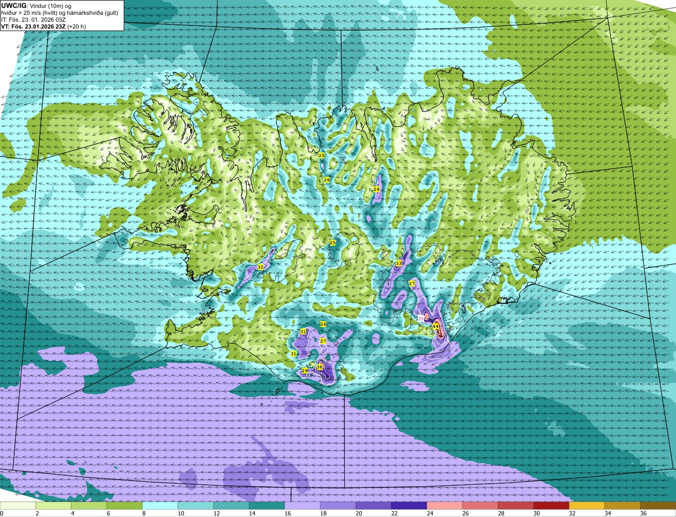Click the yellow '33' gust marker
676x517 pixels.
click(399, 263)
